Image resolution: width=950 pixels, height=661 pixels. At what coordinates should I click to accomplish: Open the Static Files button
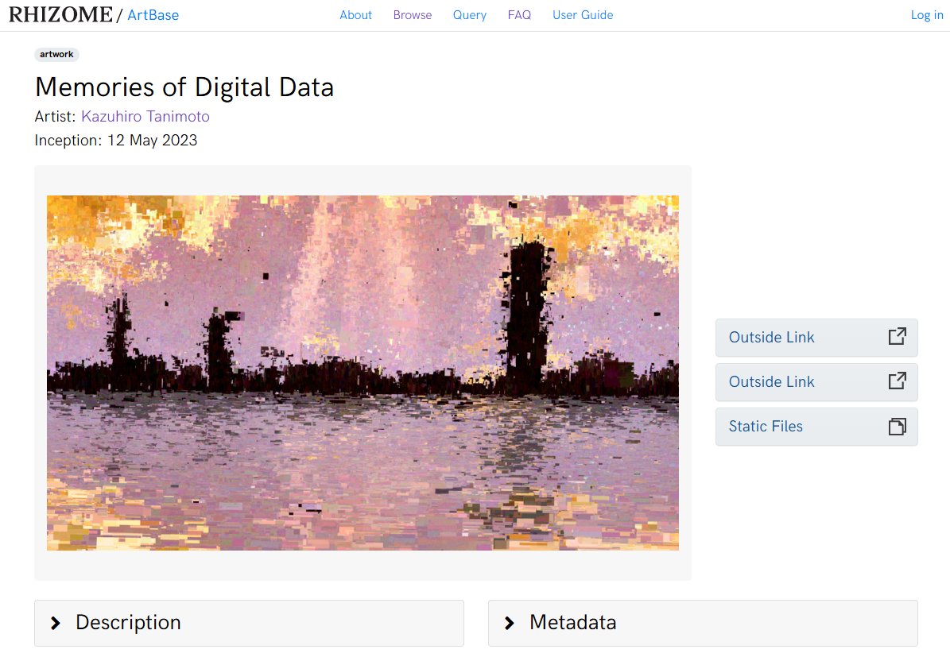pyautogui.click(x=816, y=427)
